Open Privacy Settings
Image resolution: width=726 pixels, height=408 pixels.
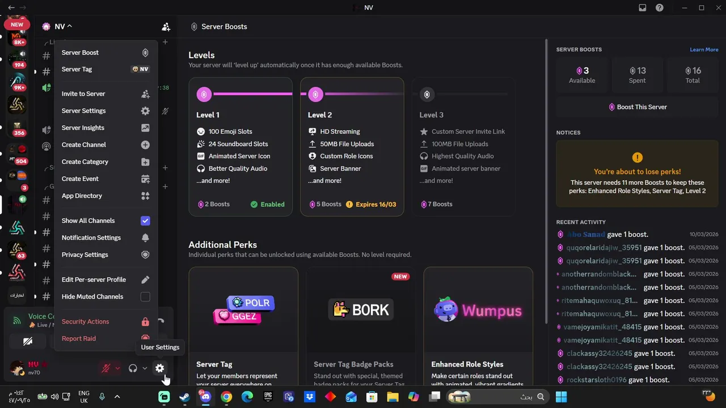pyautogui.click(x=105, y=255)
